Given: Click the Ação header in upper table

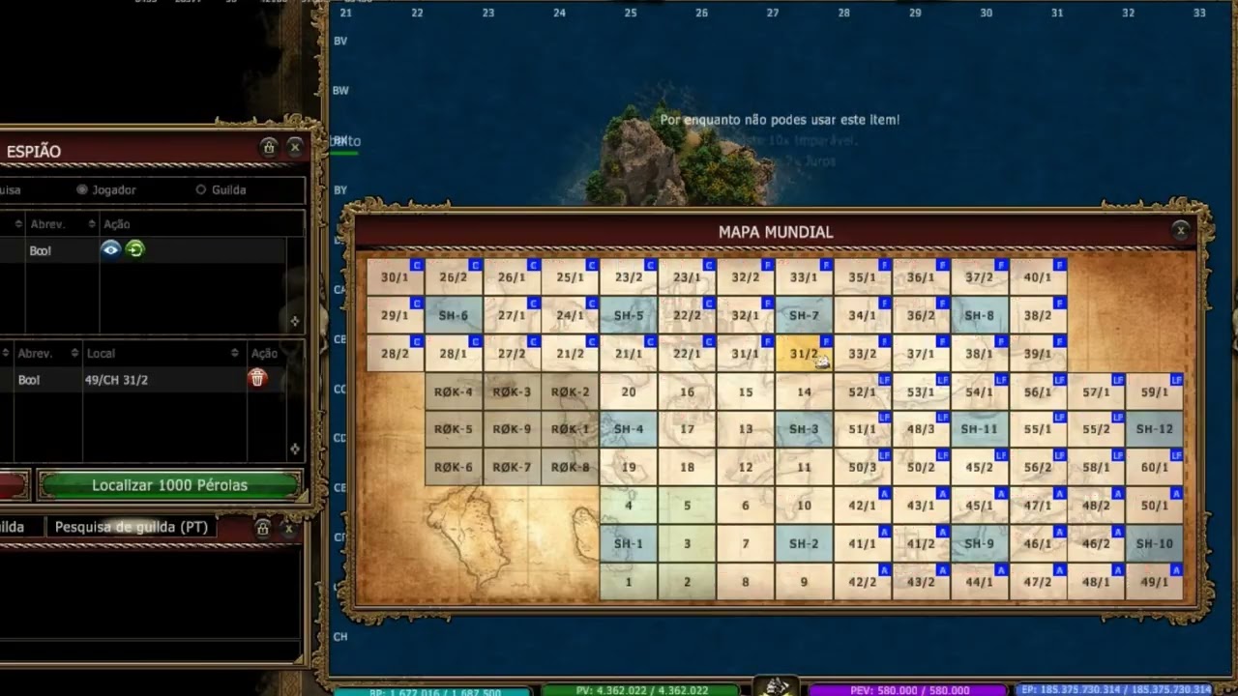Looking at the screenshot, I should 116,223.
